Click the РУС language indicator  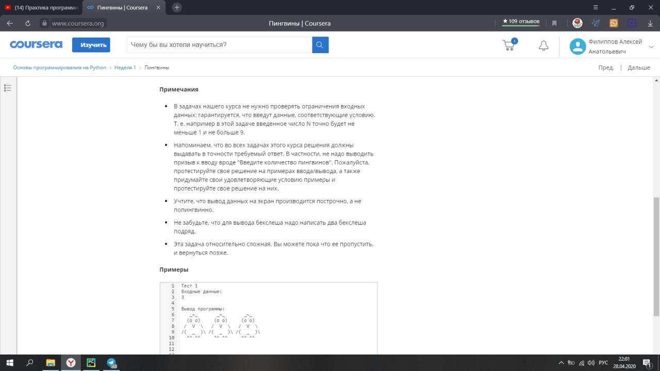coord(603,363)
